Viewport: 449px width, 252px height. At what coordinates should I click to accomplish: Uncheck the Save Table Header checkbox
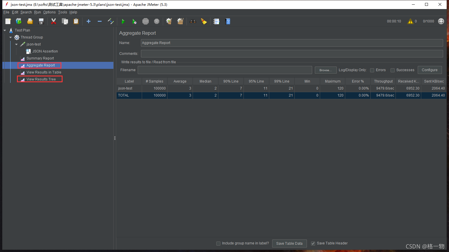(313, 244)
